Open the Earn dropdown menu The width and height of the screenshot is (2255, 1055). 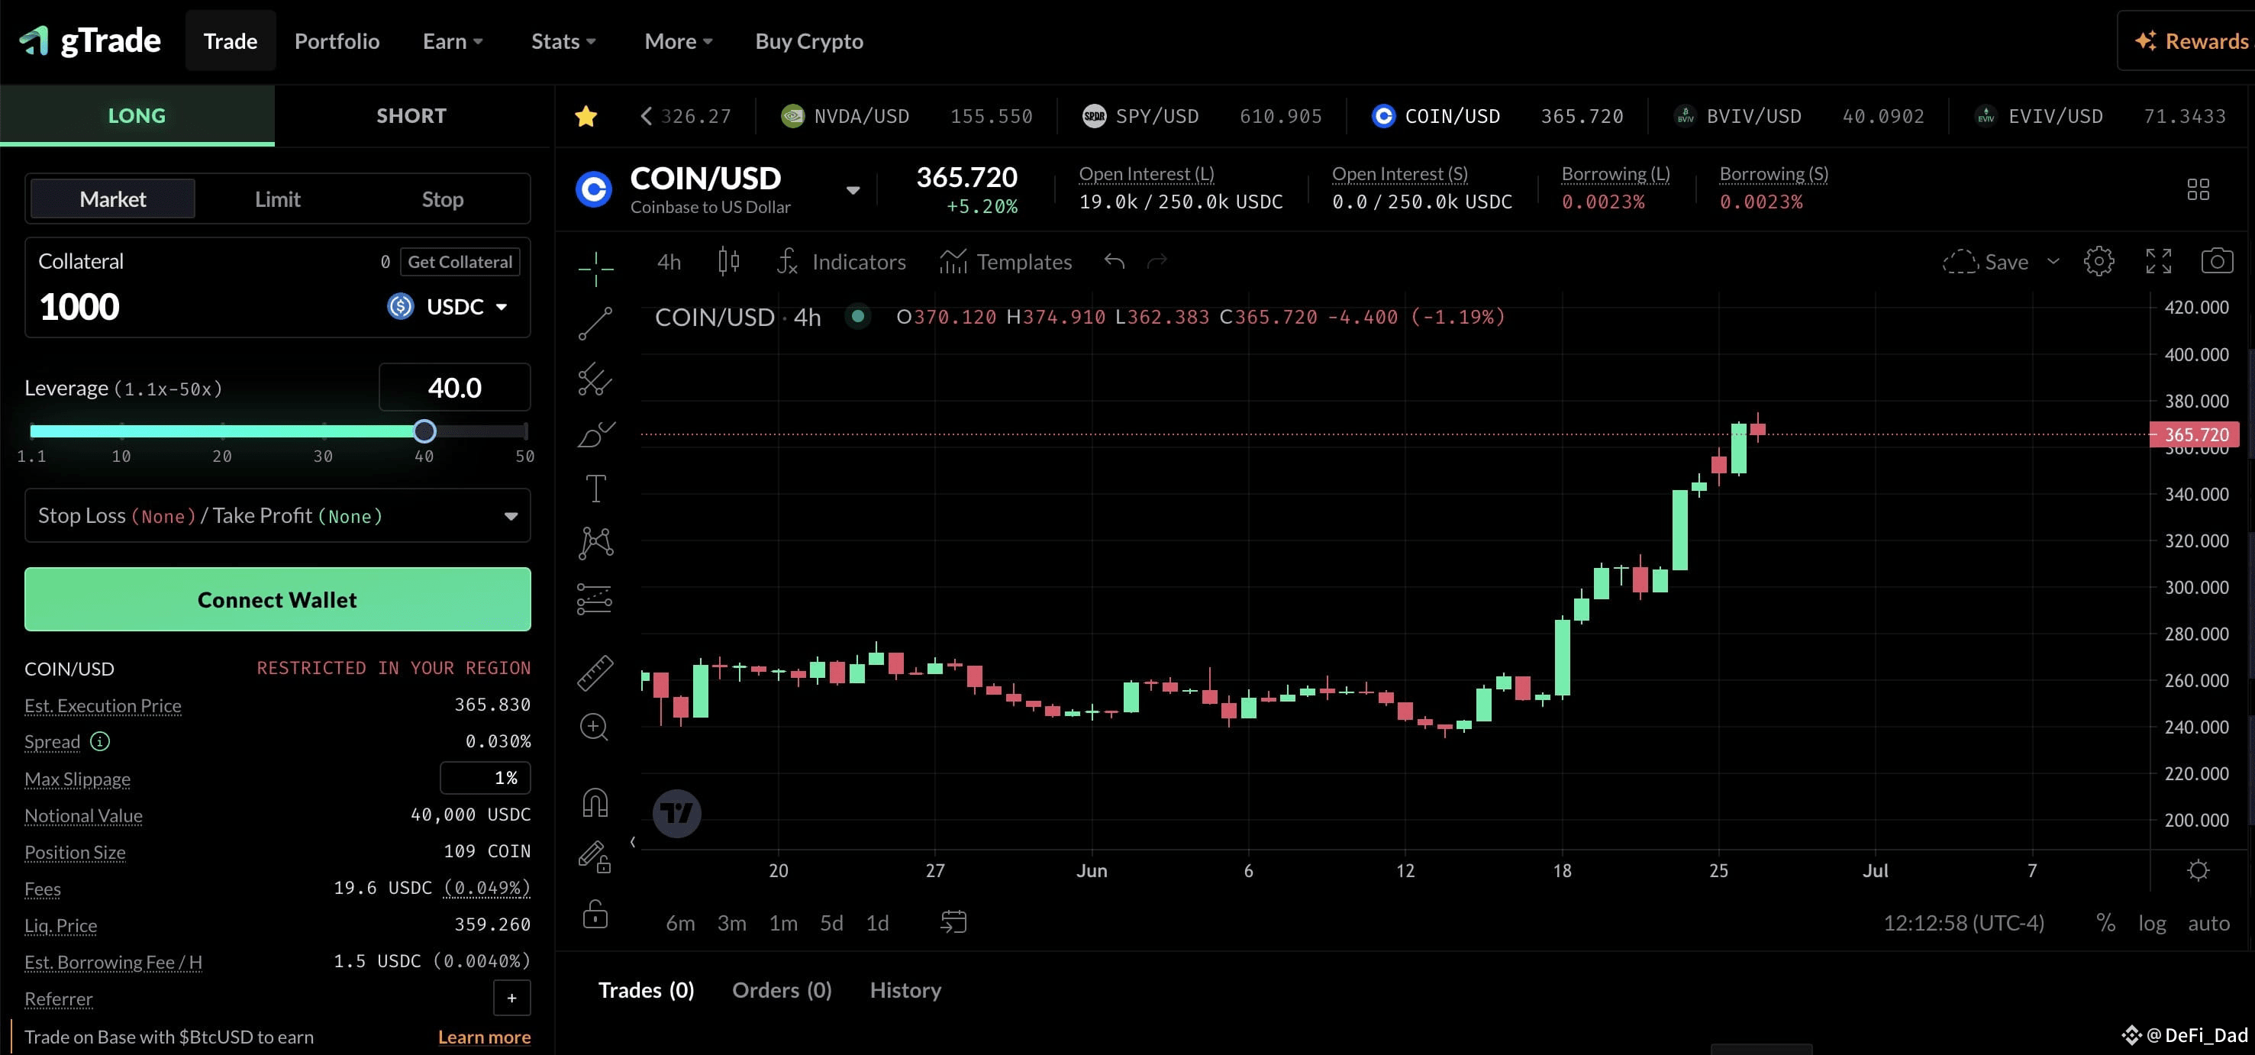[453, 41]
